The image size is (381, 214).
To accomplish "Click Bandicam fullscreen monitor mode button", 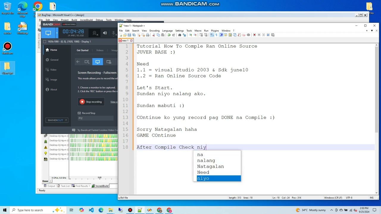I will click(98, 62).
